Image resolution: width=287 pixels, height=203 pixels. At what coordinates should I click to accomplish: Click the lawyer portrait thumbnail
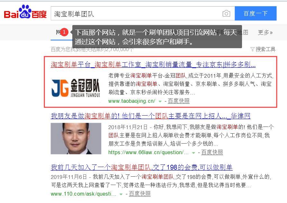[76, 138]
